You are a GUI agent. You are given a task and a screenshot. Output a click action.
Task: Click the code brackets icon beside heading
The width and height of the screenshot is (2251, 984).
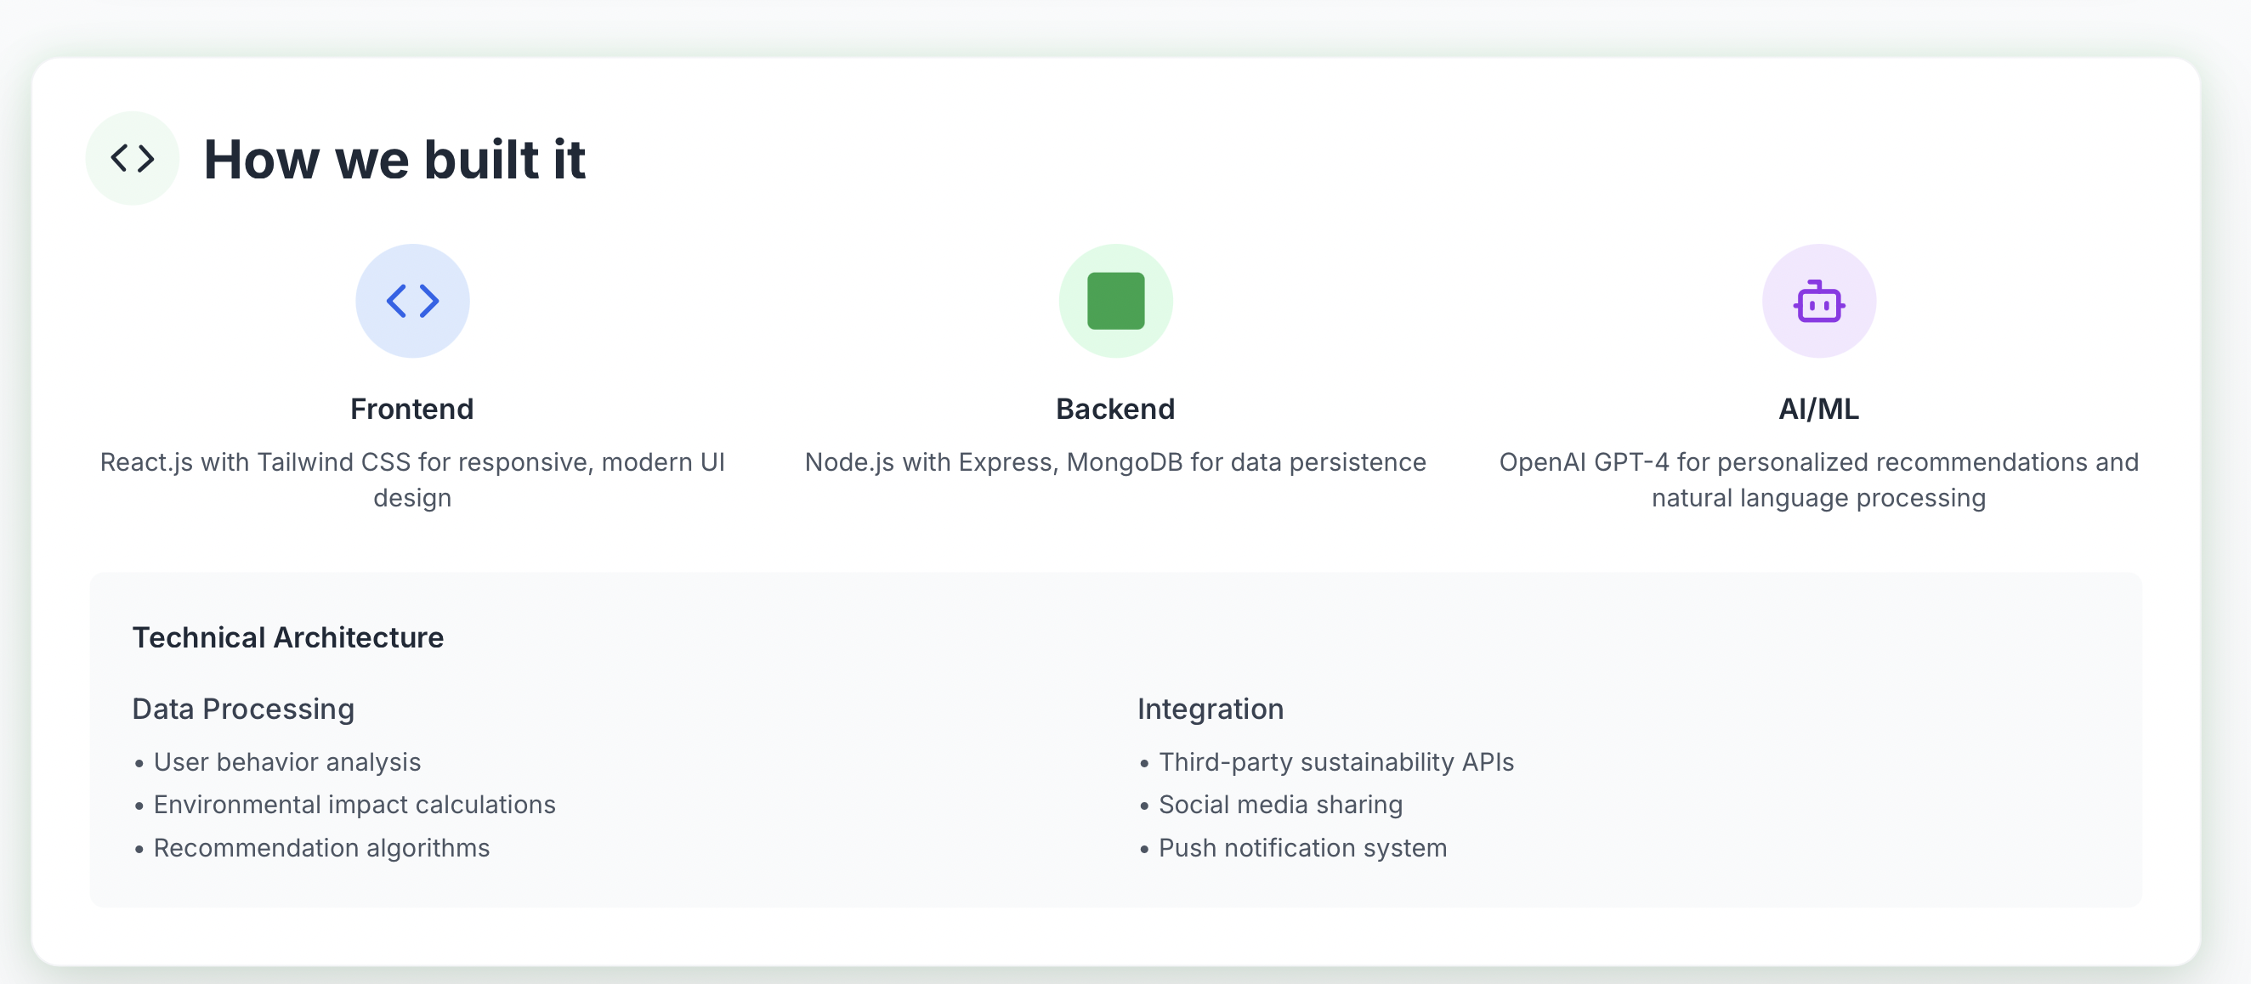[132, 158]
